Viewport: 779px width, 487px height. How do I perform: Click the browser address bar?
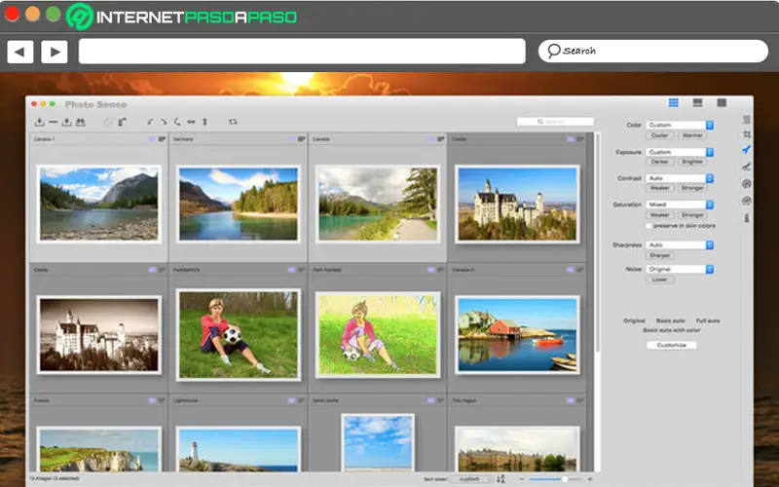click(x=302, y=52)
